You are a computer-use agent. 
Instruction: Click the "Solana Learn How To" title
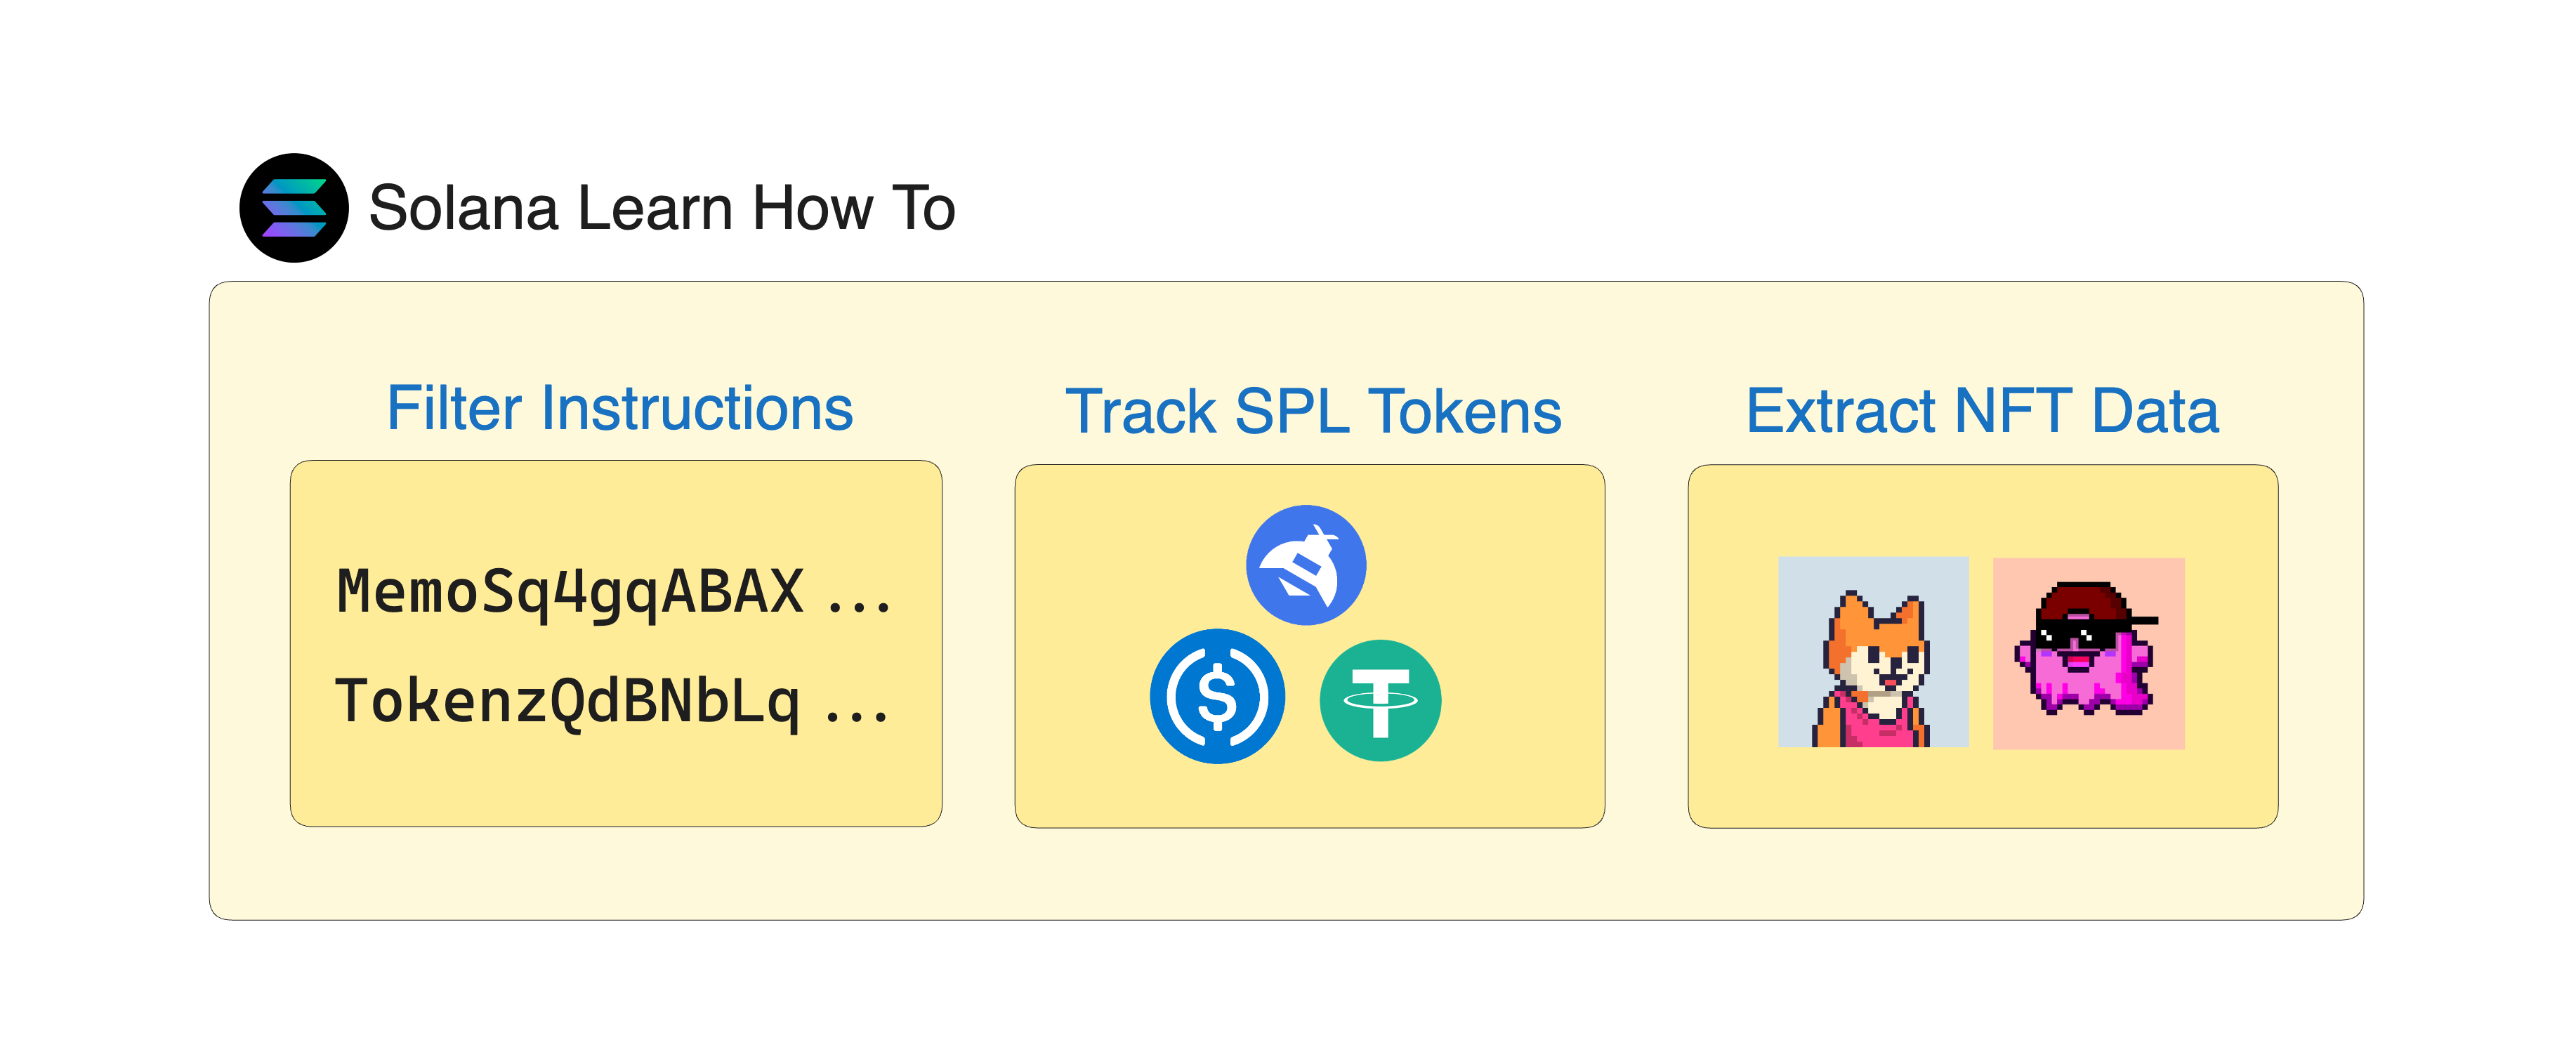(662, 208)
